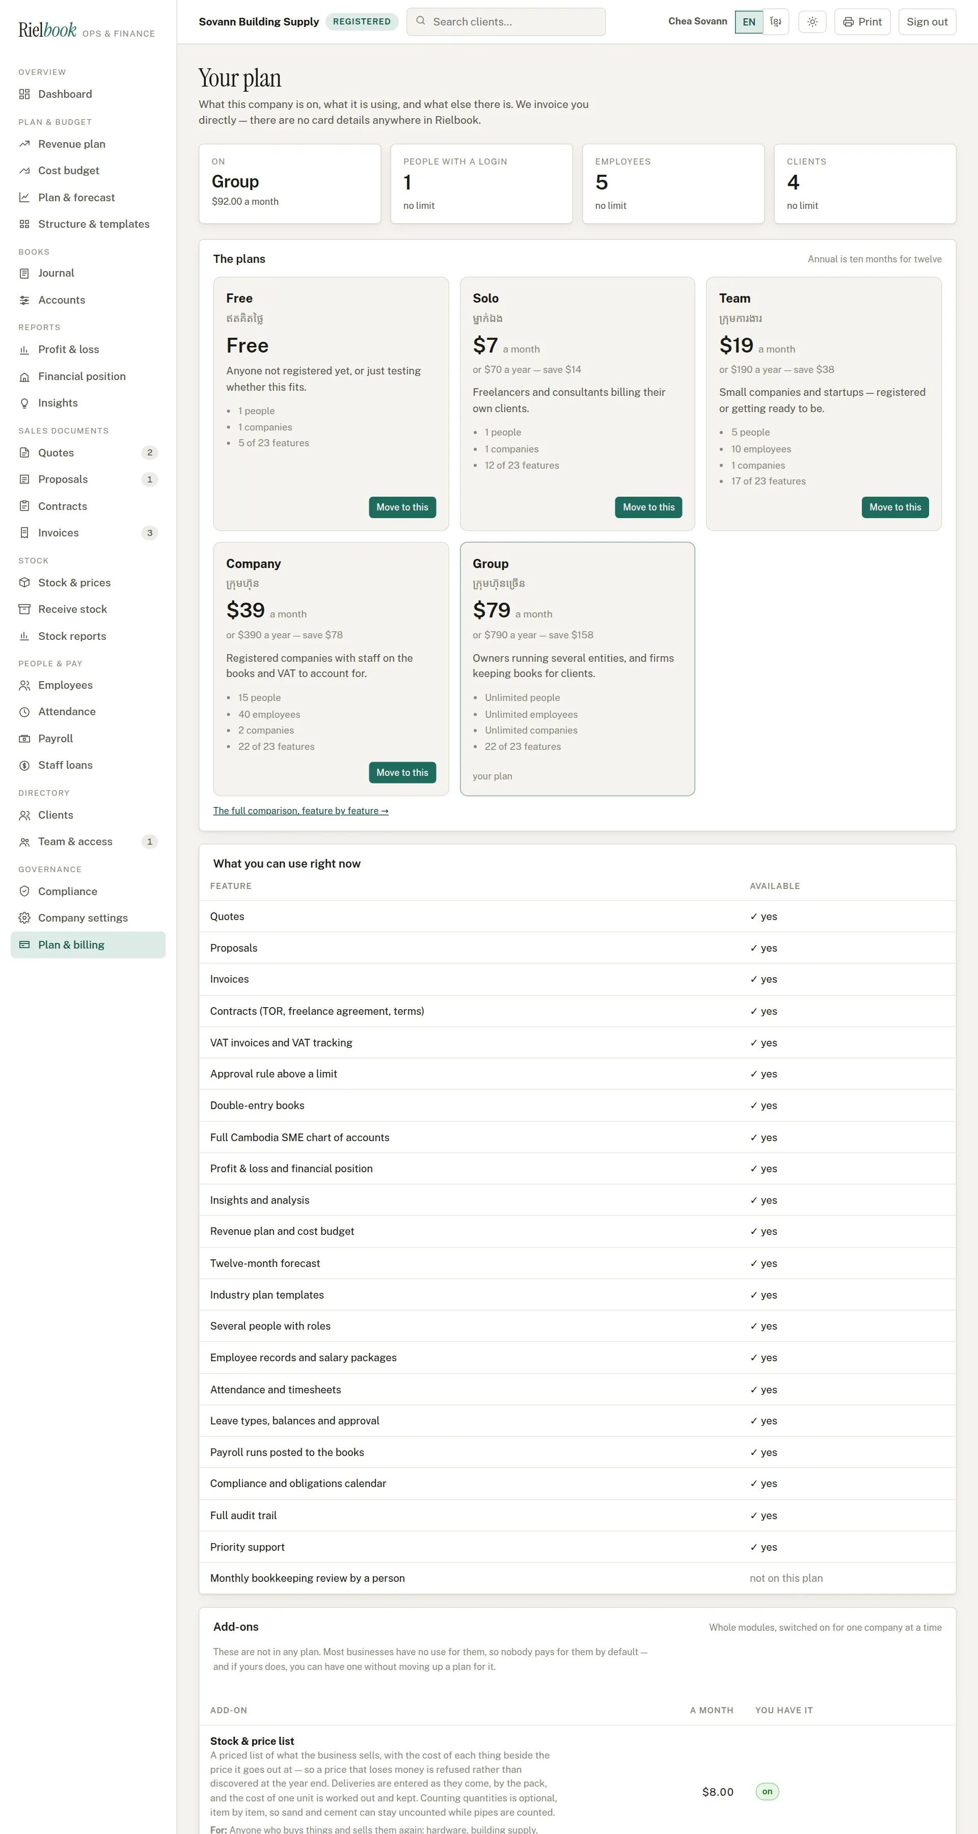
Task: Click the not on this plan text
Action: (786, 1578)
